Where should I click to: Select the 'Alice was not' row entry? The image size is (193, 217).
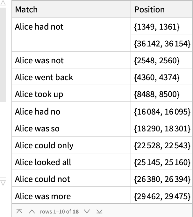coord(39,60)
